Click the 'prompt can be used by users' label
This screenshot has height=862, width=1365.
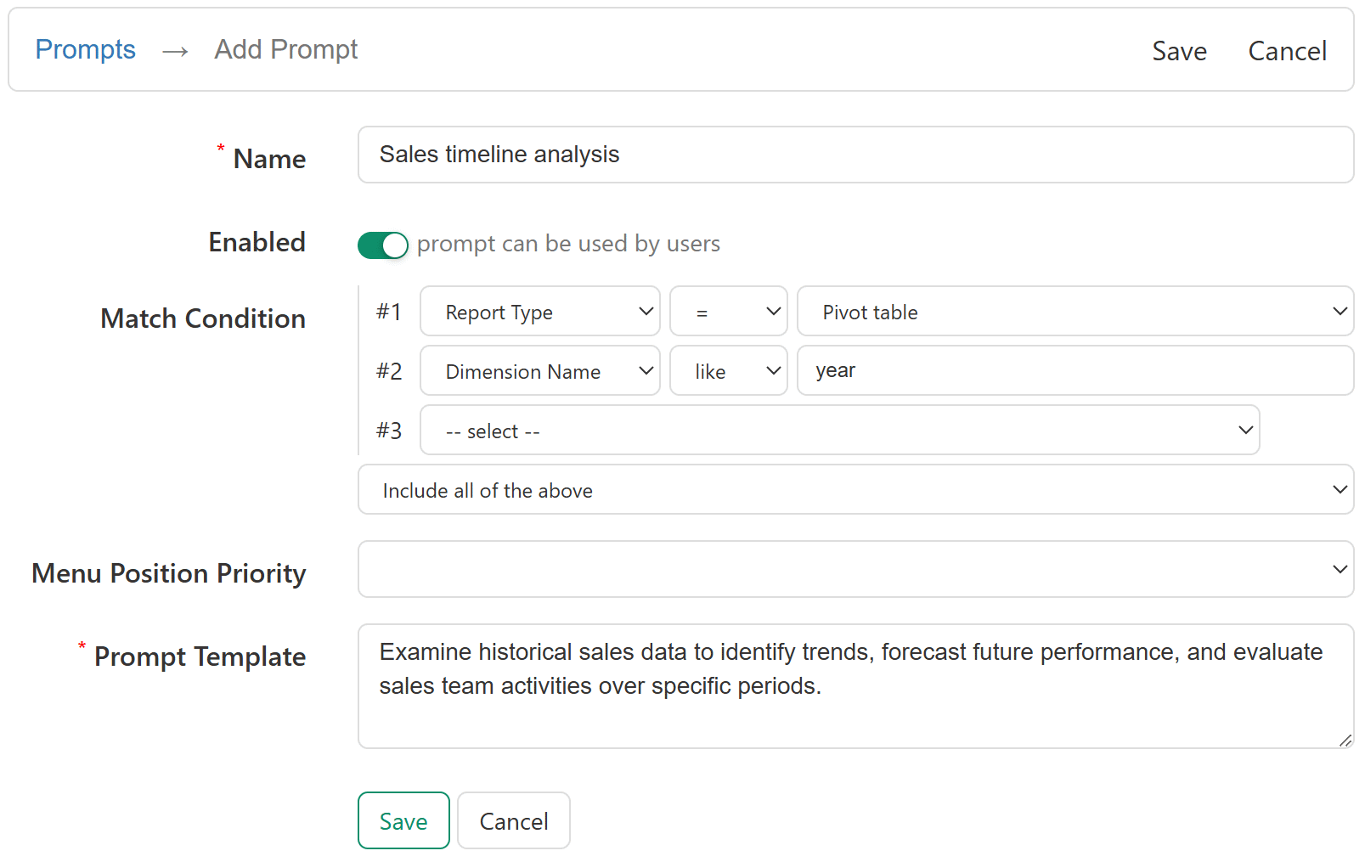568,245
